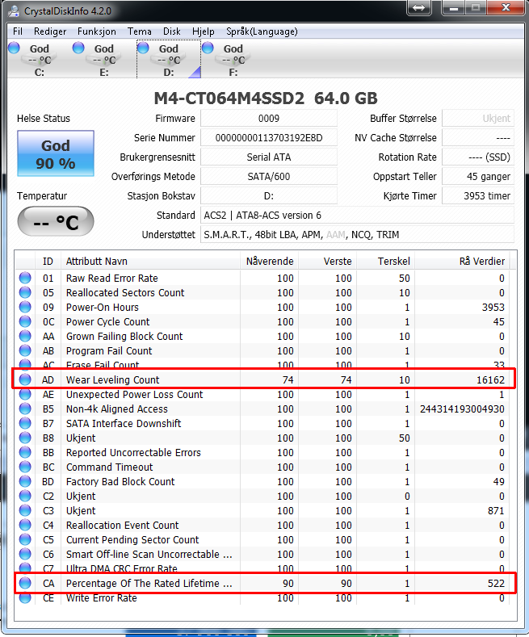
Task: Select the Wear Leveling Count row name
Action: pos(112,379)
